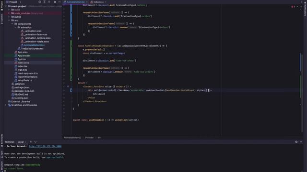Select _animation.scss in project tree
The width and height of the screenshot is (307, 172).
(x=33, y=31)
